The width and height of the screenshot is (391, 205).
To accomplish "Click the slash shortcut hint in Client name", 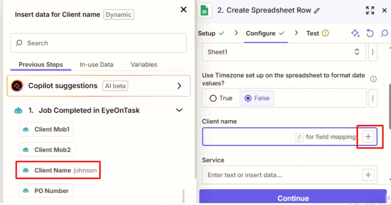I will pyautogui.click(x=299, y=137).
